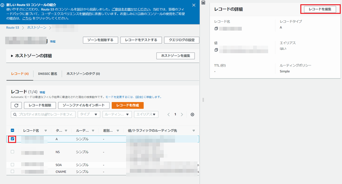The width and height of the screenshot is (342, 184).
Task: Open Route 53 breadcrumb link
Action: click(x=13, y=28)
